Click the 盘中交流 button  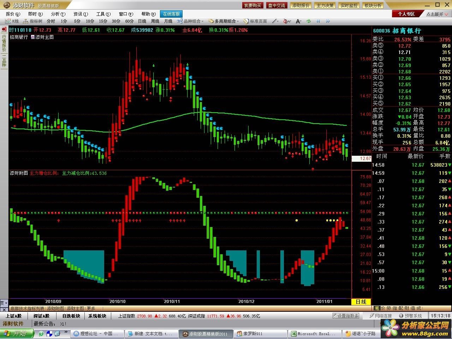click(x=276, y=5)
